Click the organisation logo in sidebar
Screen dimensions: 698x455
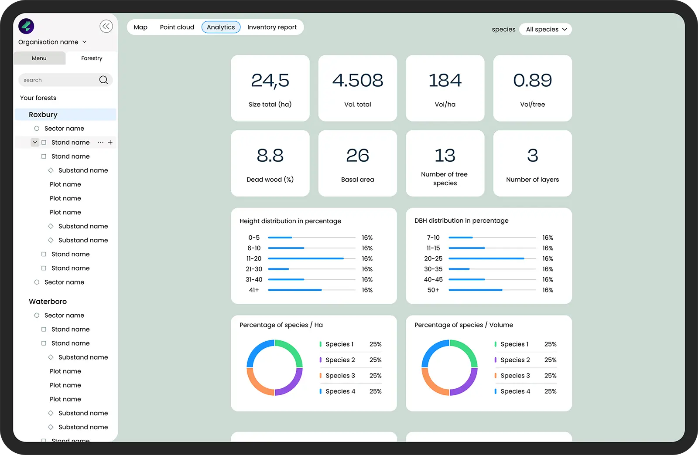click(26, 26)
